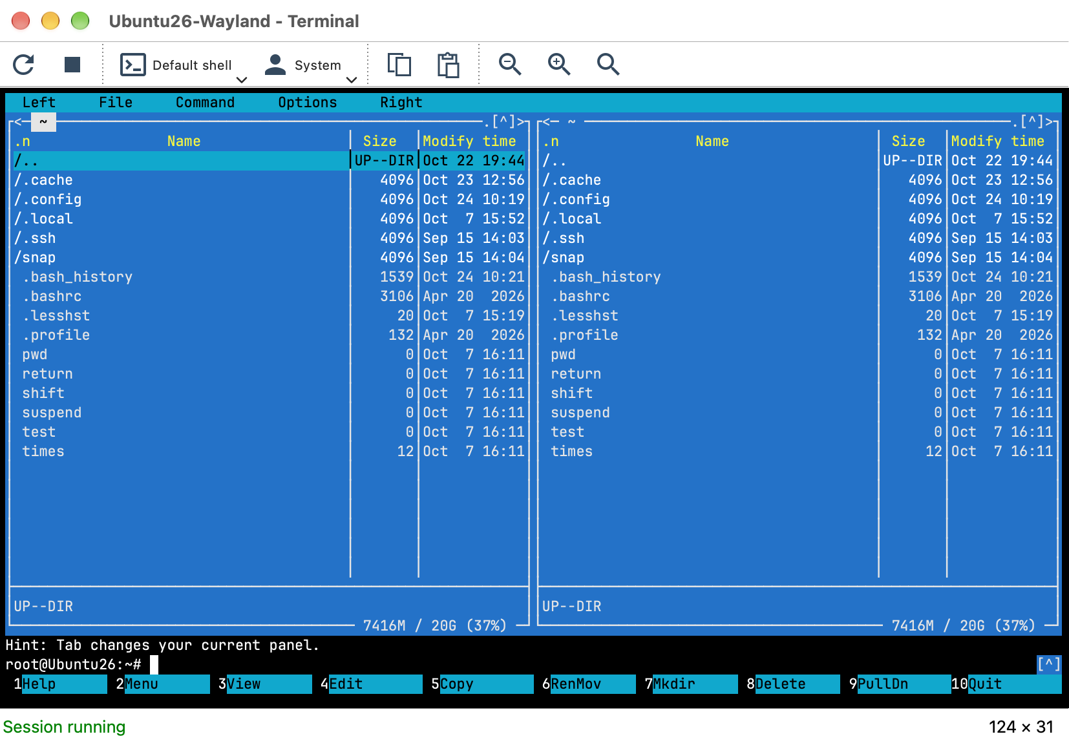This screenshot has height=743, width=1069.
Task: Click the 10Quit function key
Action: [1006, 684]
